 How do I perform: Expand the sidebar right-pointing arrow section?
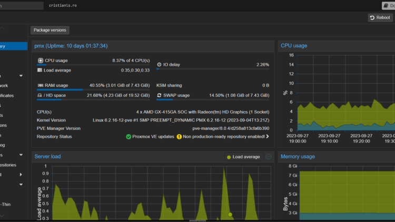pos(21,175)
